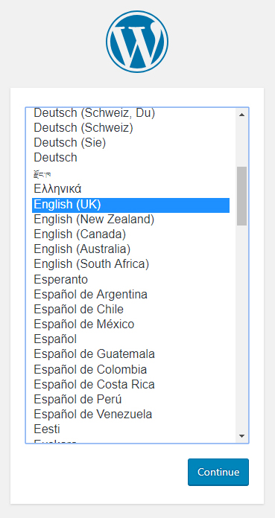Image resolution: width=275 pixels, height=518 pixels.
Task: Select English (New Zealand) option
Action: [x=130, y=220]
